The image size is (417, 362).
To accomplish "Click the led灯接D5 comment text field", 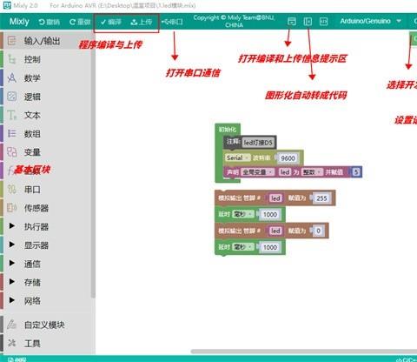I will coord(258,143).
